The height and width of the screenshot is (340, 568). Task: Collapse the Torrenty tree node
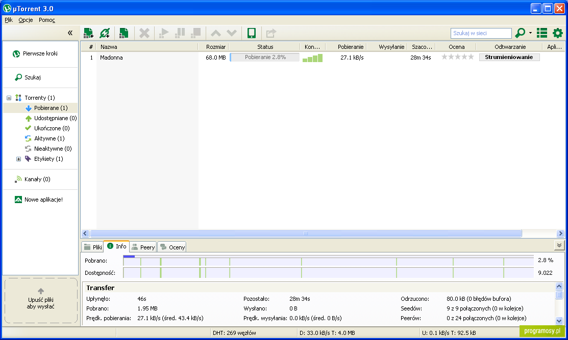(x=9, y=98)
